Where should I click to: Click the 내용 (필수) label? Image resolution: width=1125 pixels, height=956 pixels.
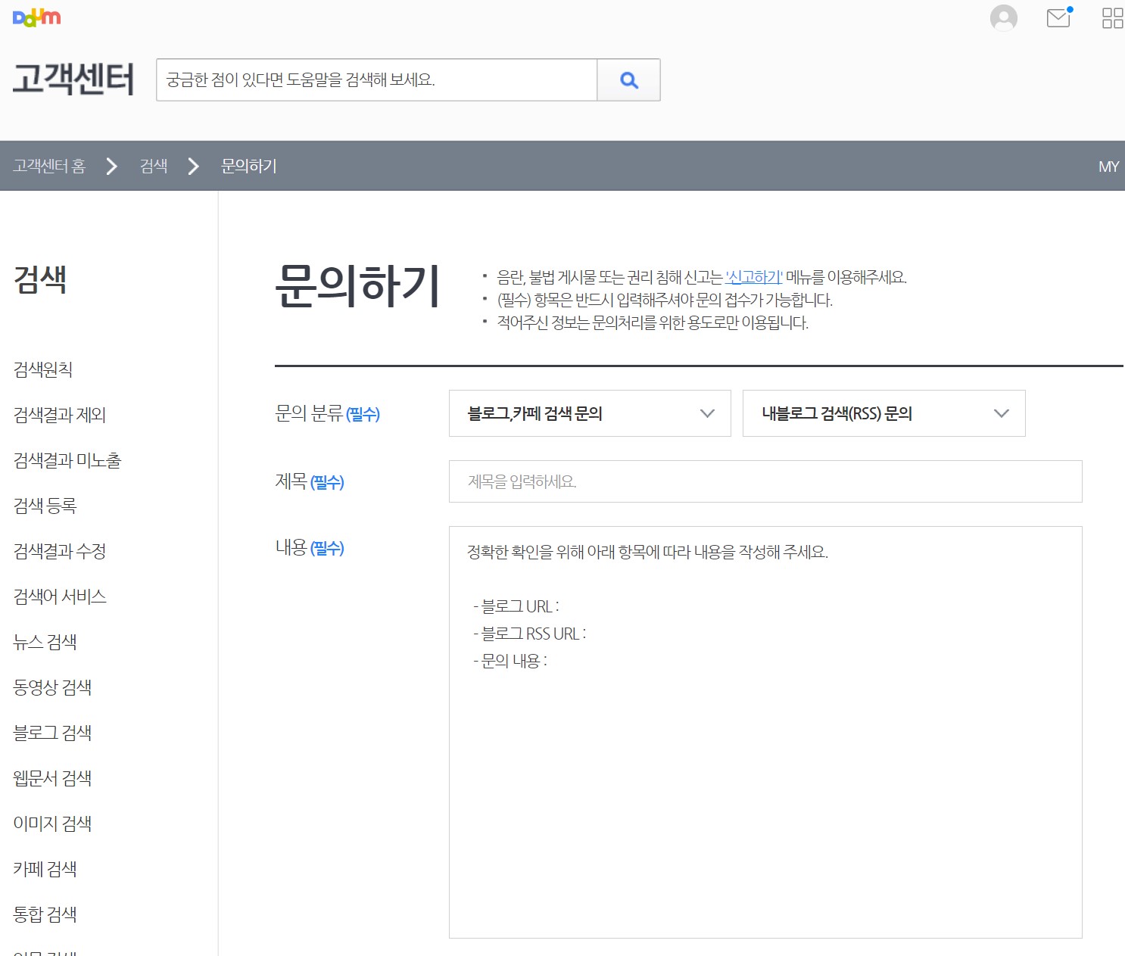coord(310,547)
